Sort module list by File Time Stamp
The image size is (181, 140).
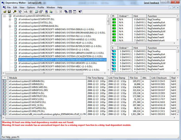[97, 78]
